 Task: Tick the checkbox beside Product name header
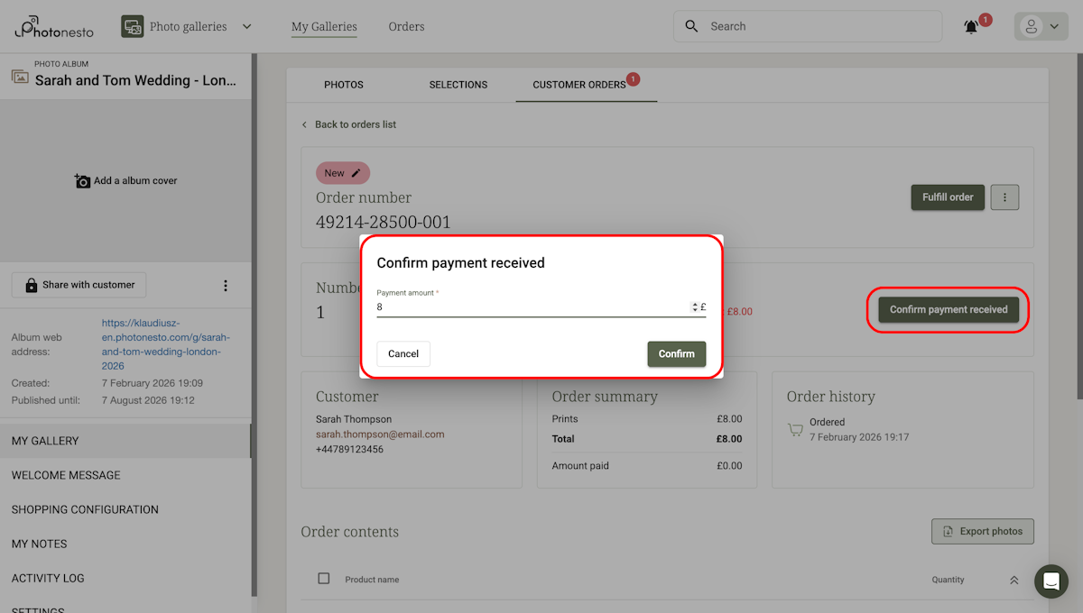[323, 579]
